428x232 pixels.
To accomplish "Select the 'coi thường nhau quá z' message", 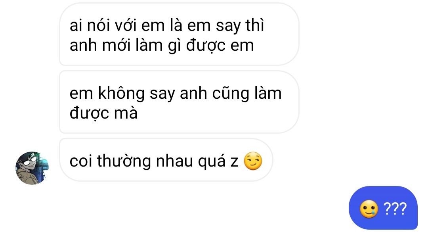I will (x=166, y=160).
